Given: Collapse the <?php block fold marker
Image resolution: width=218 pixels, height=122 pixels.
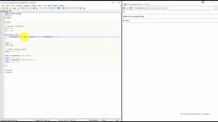Looking at the screenshot, I should [4, 22].
